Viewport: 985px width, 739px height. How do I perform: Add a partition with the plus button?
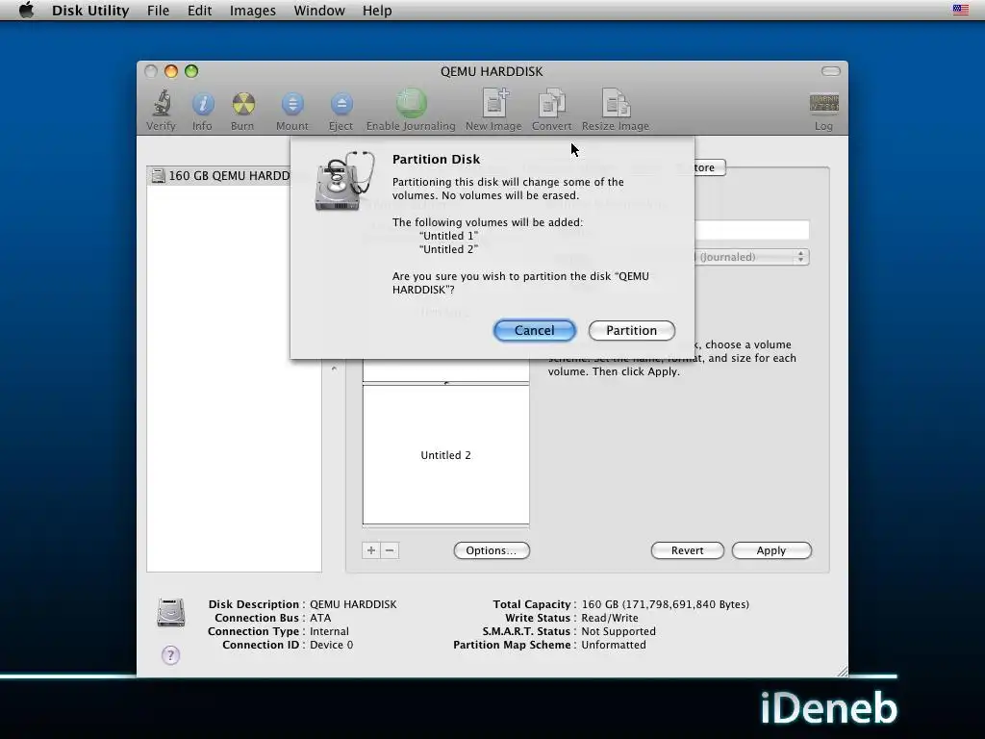[371, 550]
